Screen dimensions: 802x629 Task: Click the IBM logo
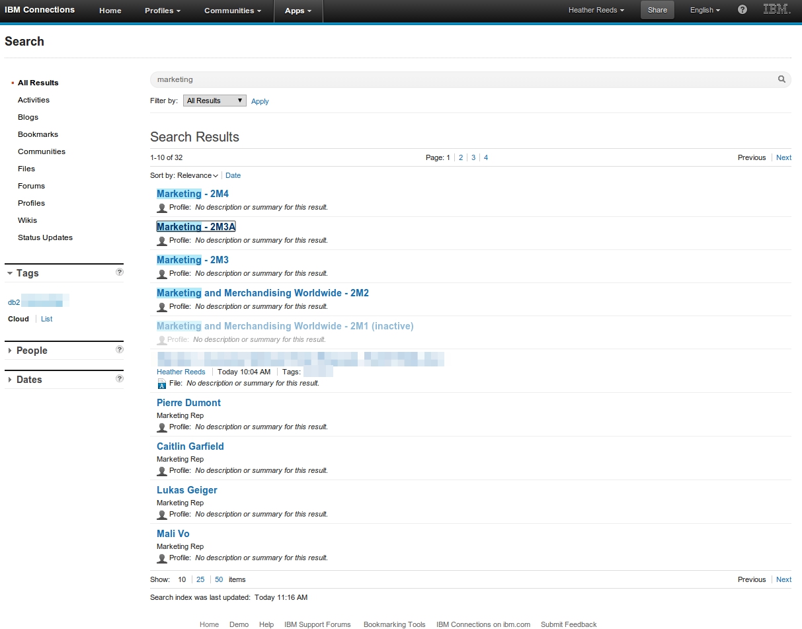(777, 9)
